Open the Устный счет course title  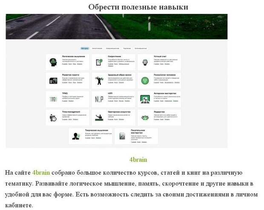pos(160,57)
